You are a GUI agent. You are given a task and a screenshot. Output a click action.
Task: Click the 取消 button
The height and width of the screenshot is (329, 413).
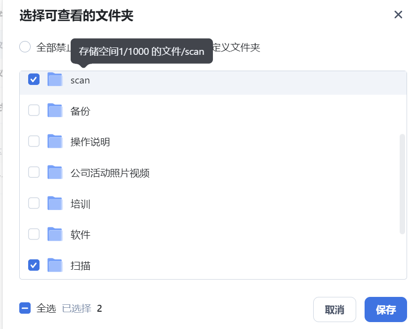click(x=334, y=310)
